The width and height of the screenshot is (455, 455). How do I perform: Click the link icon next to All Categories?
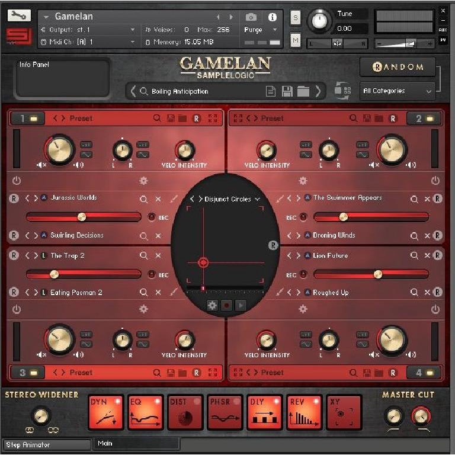[342, 91]
